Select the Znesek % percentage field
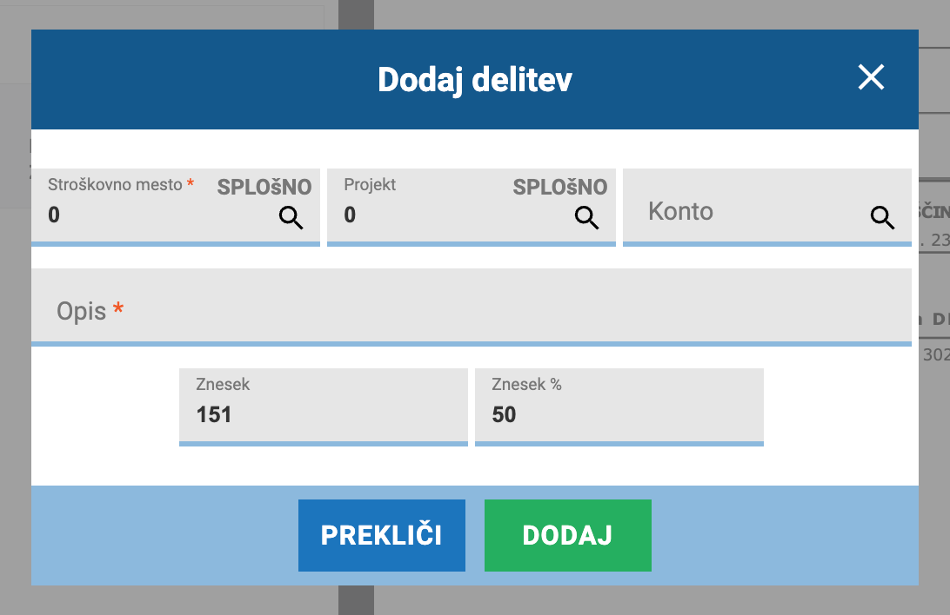 tap(619, 407)
